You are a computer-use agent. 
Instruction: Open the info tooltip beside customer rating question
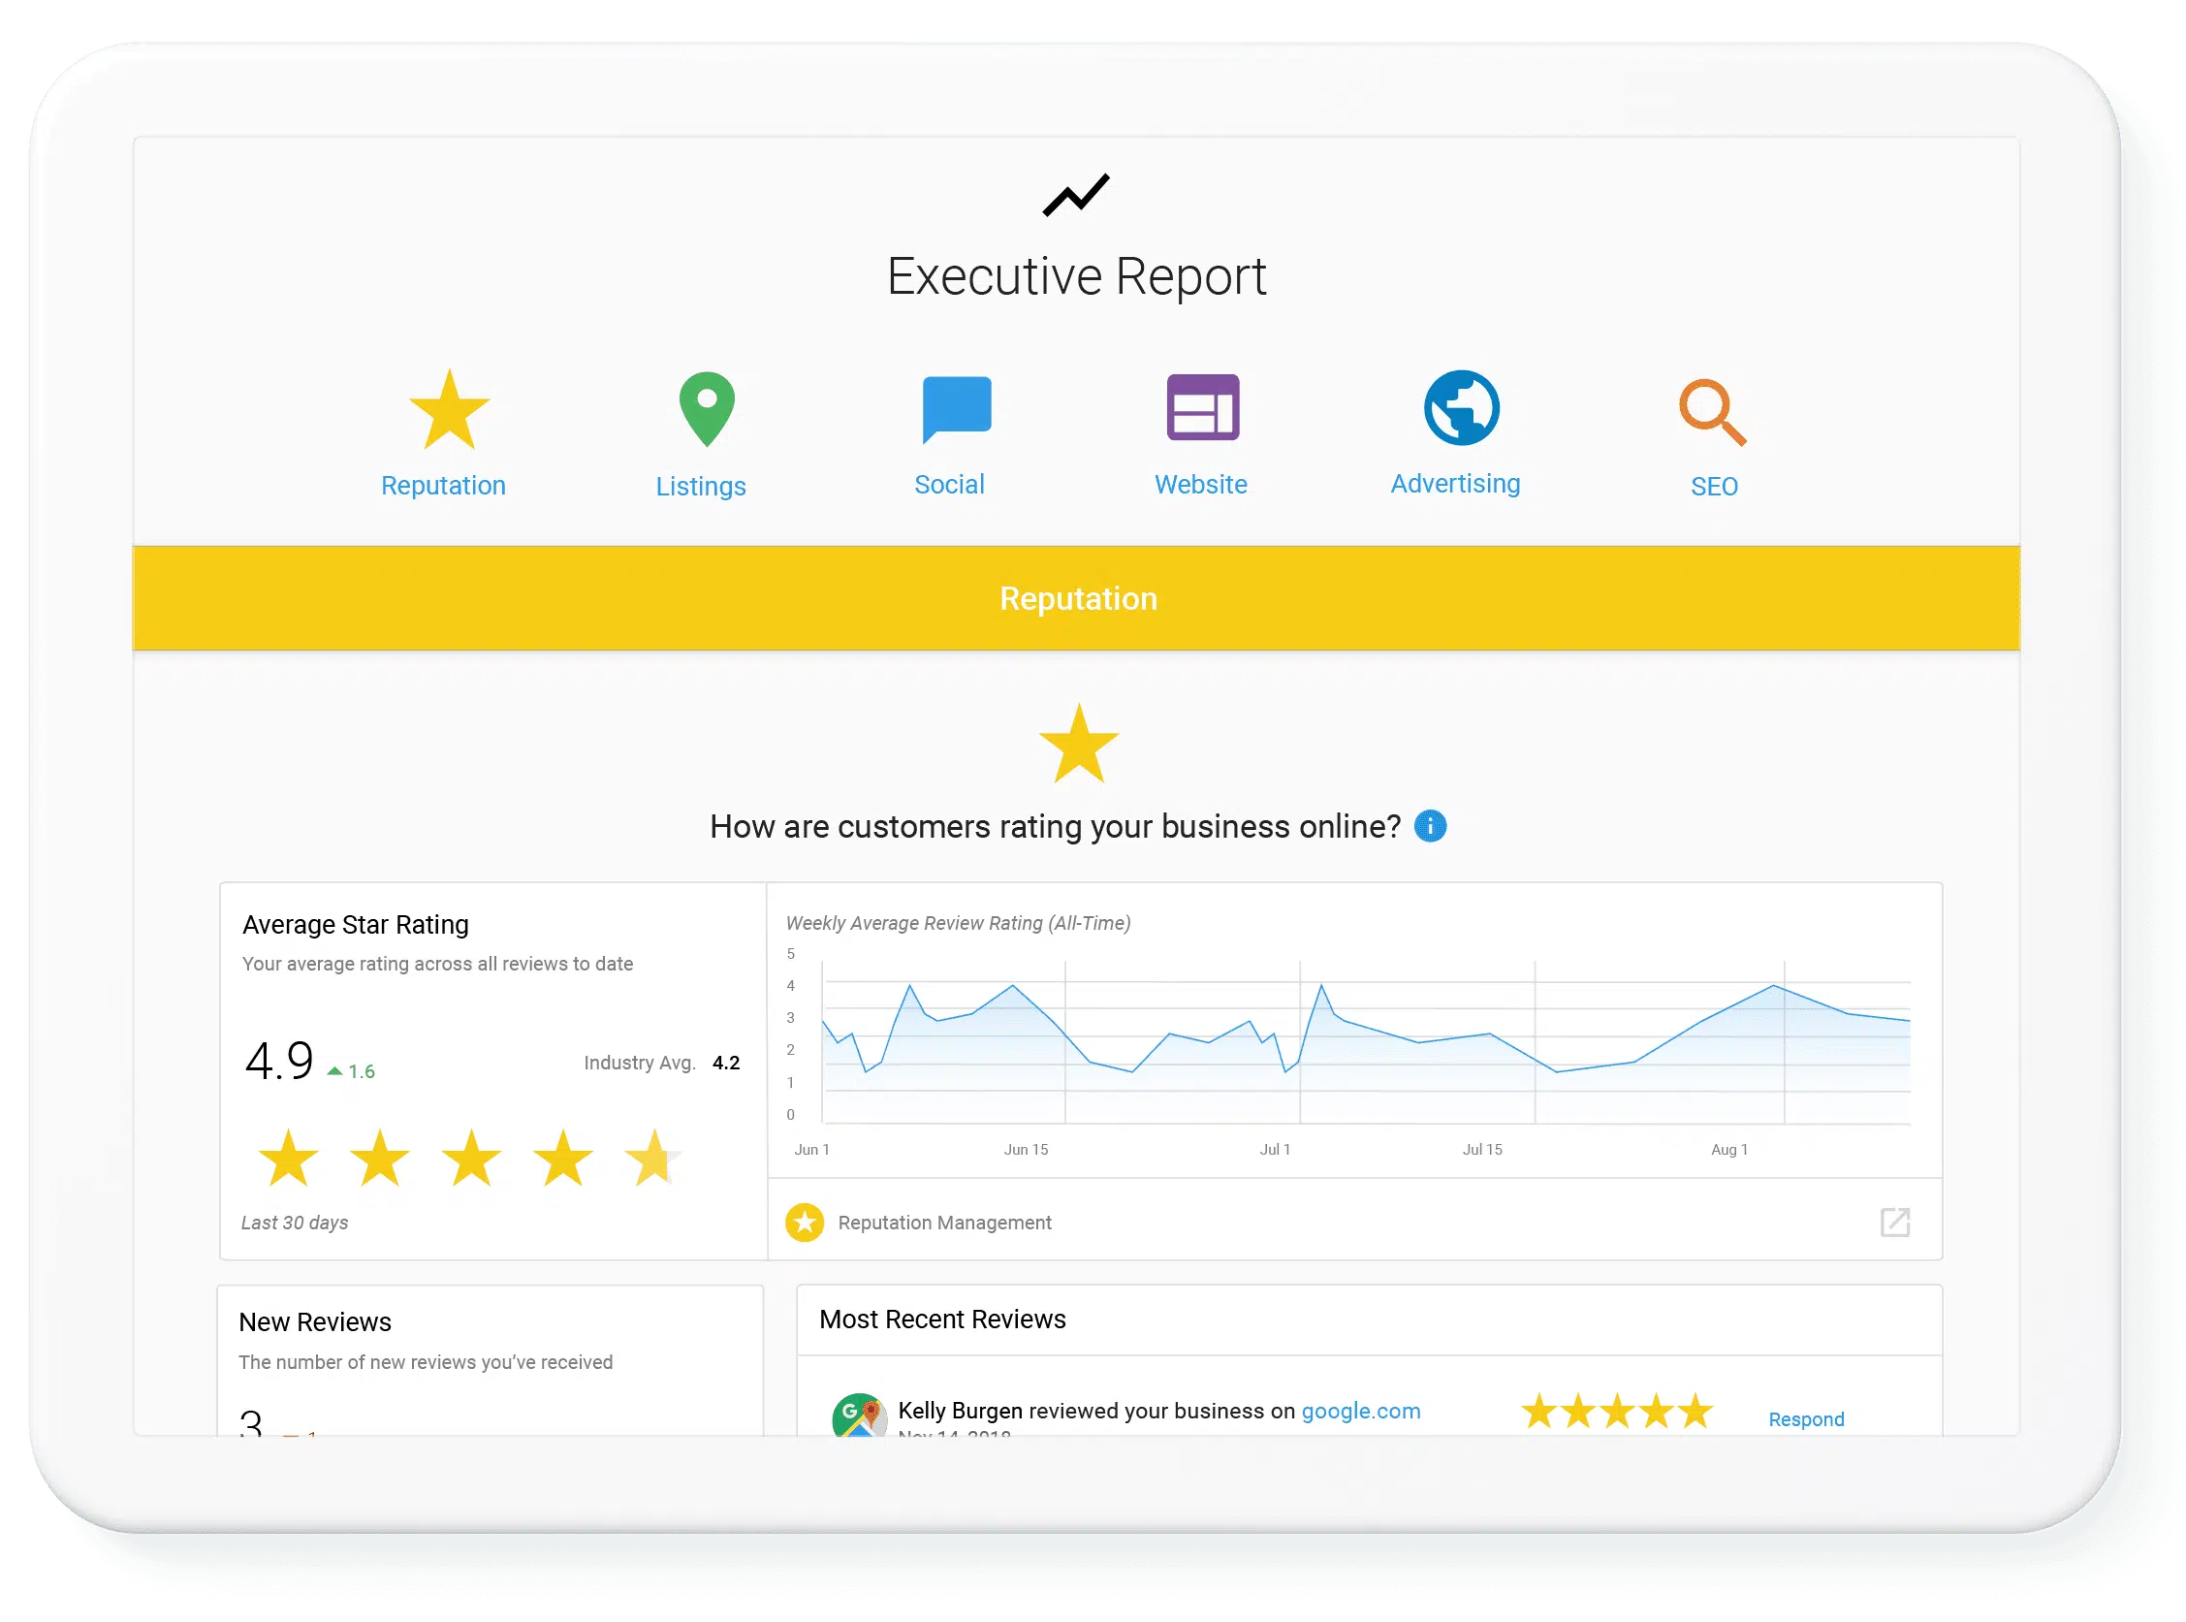point(1430,827)
